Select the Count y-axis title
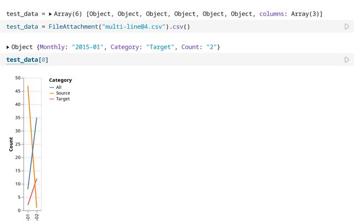This screenshot has width=354, height=221. [11, 144]
